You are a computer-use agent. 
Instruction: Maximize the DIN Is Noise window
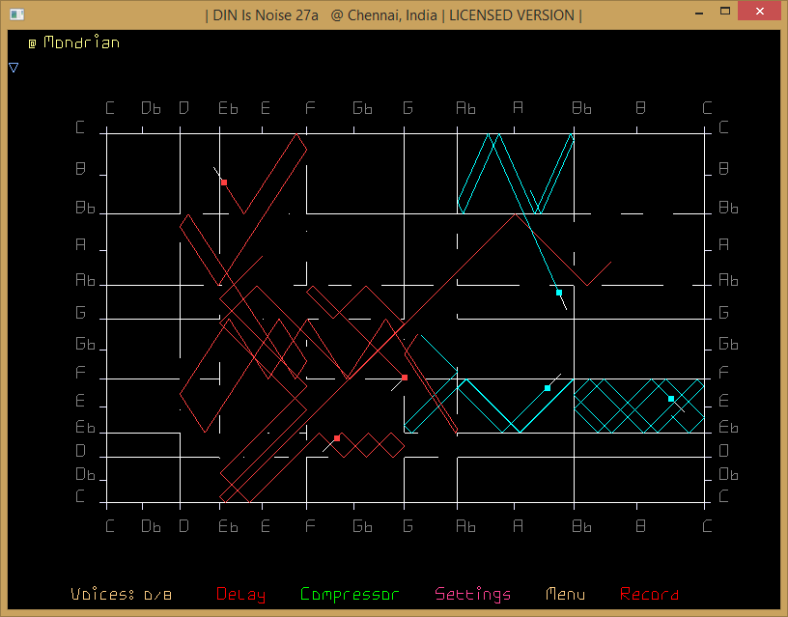tap(725, 12)
